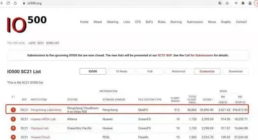The width and height of the screenshot is (258, 140).
Task: Go to browser home page icon
Action: pos(15,3)
